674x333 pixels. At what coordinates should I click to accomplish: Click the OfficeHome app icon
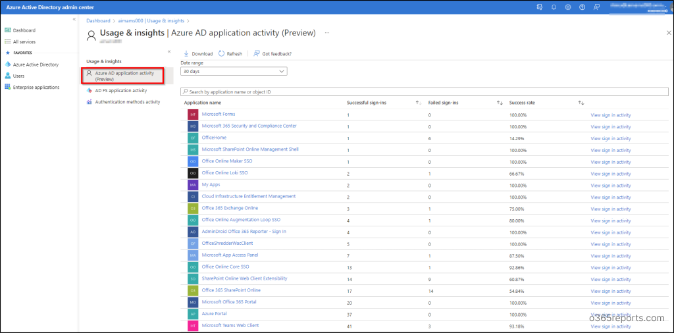point(193,138)
